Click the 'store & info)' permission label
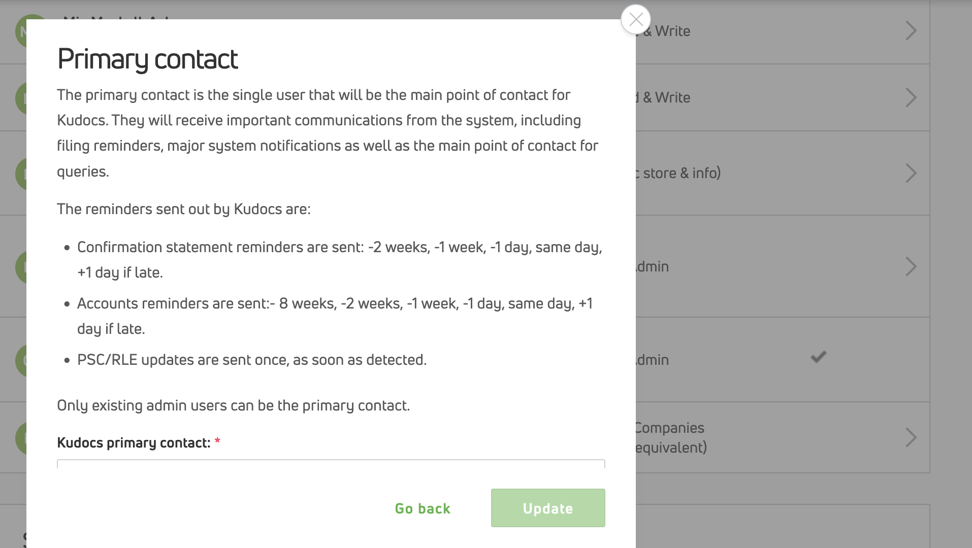Image resolution: width=972 pixels, height=548 pixels. tap(681, 173)
